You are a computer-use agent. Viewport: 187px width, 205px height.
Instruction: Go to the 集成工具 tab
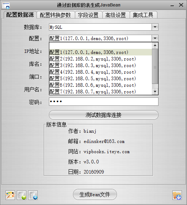143,15
